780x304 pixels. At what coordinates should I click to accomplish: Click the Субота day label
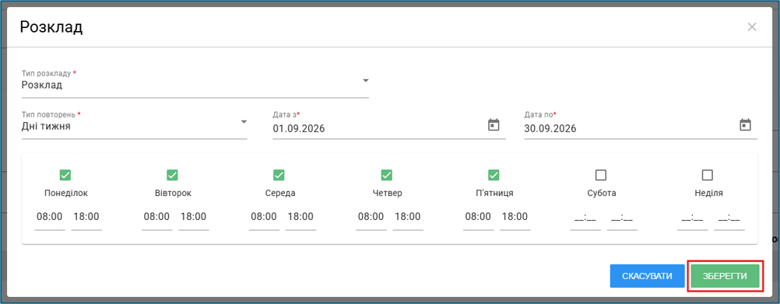(601, 194)
